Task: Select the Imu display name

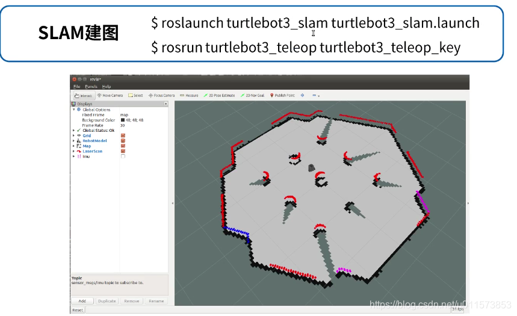Action: pyautogui.click(x=86, y=156)
